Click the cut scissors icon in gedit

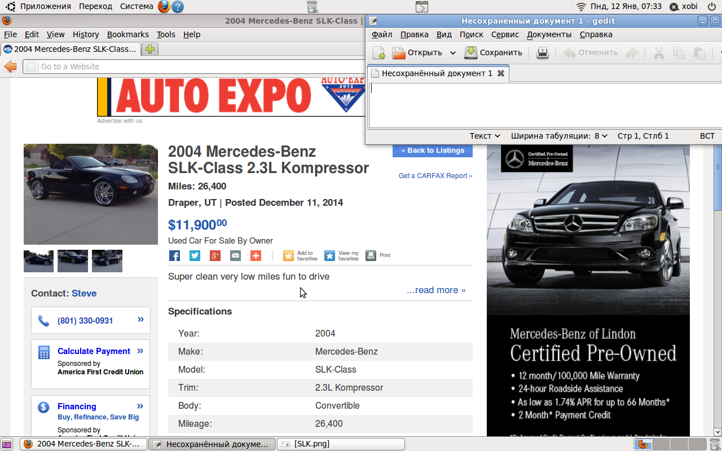659,53
